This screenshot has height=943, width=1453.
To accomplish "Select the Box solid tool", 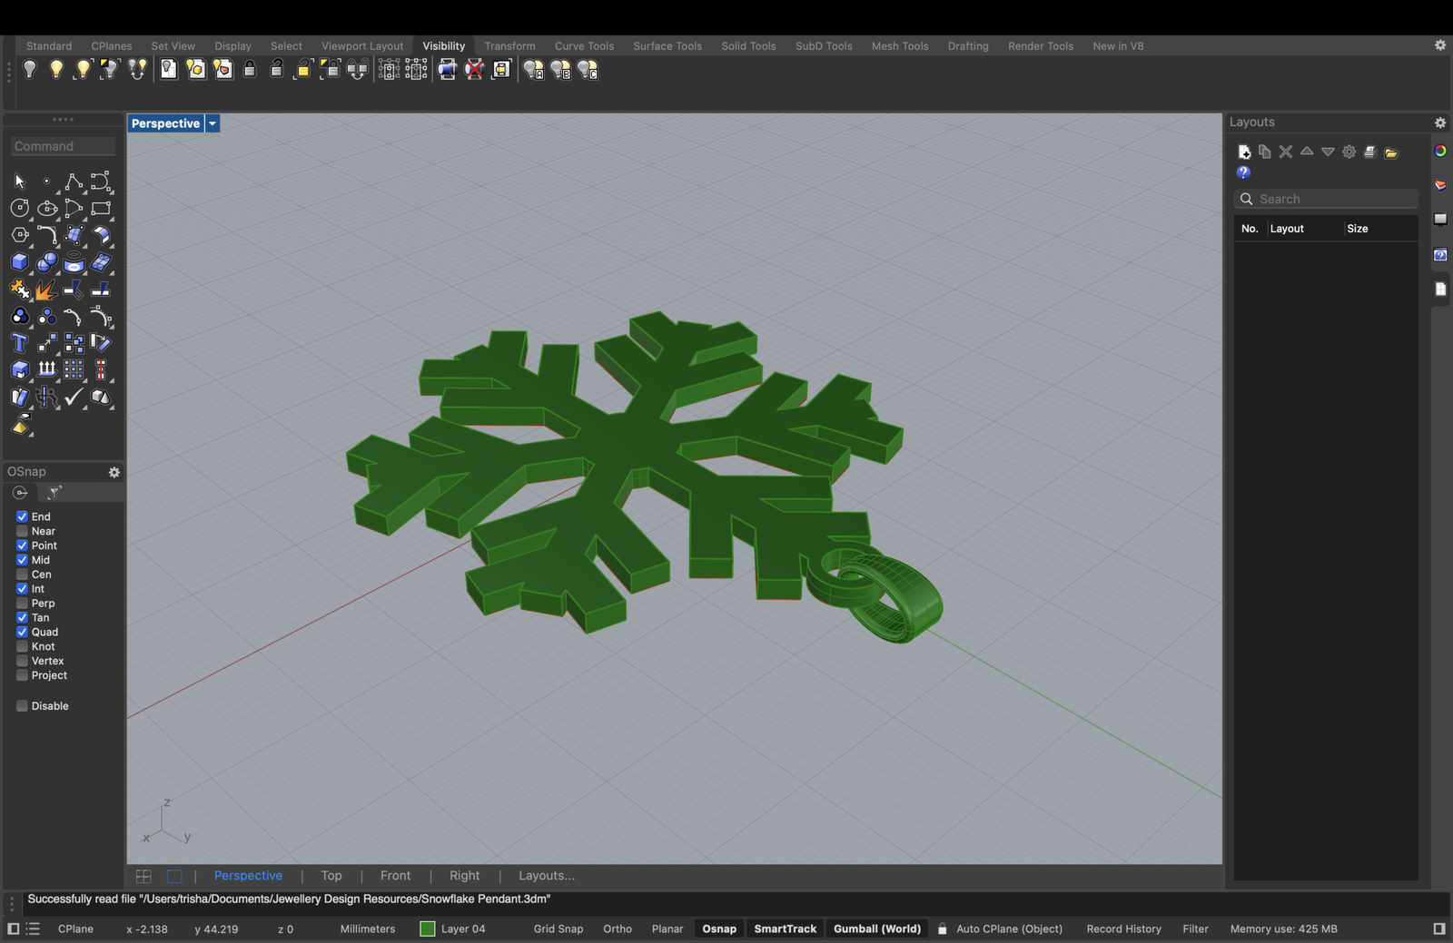I will [x=19, y=262].
